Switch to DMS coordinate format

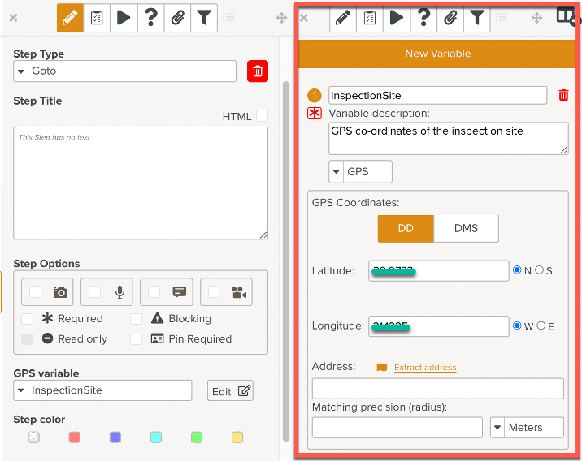466,229
